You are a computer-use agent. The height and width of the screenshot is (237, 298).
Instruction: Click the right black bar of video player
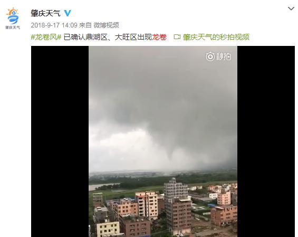pyautogui.click(x=266, y=141)
